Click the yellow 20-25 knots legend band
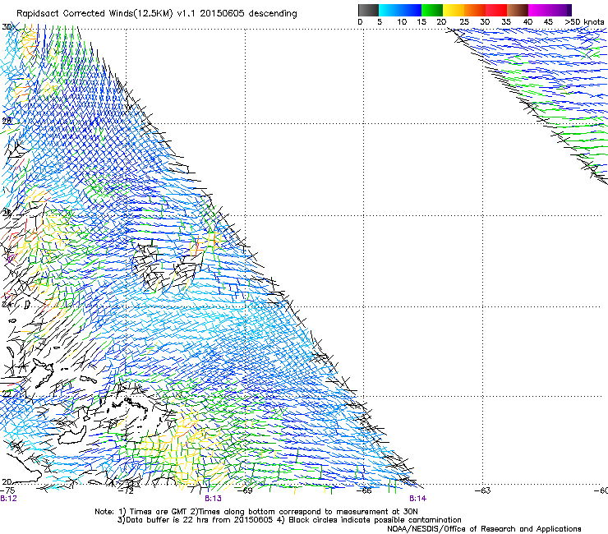Image resolution: width=608 pixels, height=534 pixels. pos(454,10)
